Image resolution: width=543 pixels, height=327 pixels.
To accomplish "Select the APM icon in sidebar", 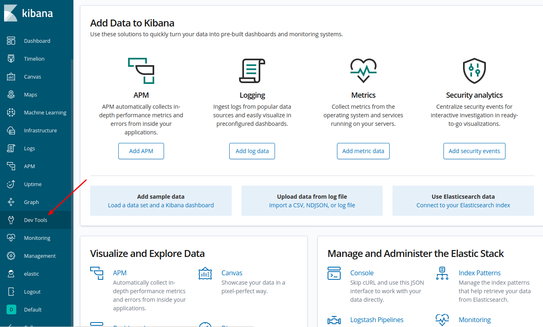I will click(11, 166).
